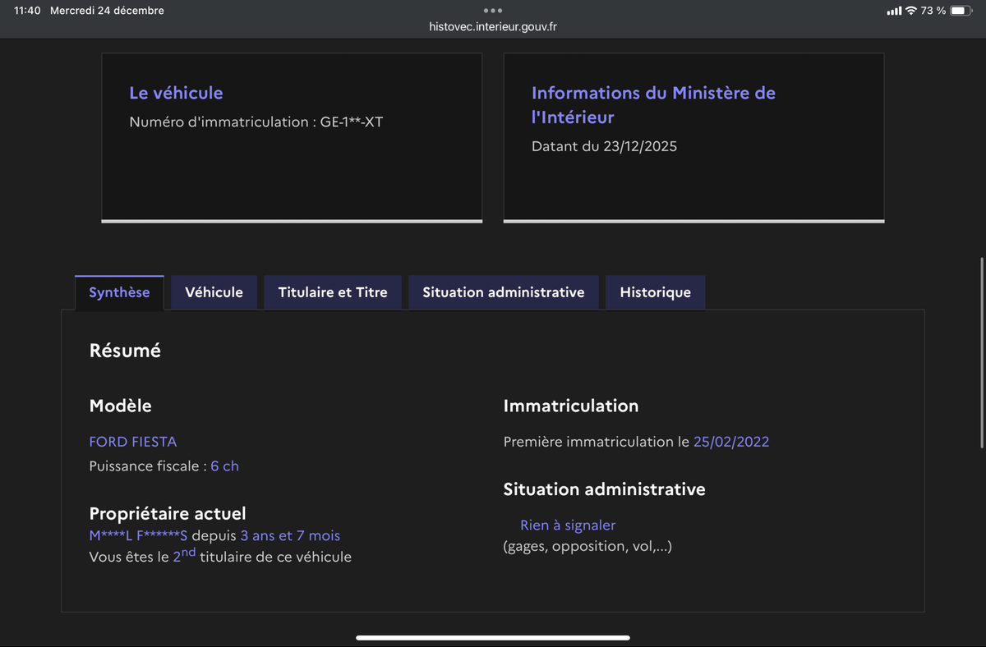986x647 pixels.
Task: Tap the cellular signal bars icon
Action: coord(894,11)
